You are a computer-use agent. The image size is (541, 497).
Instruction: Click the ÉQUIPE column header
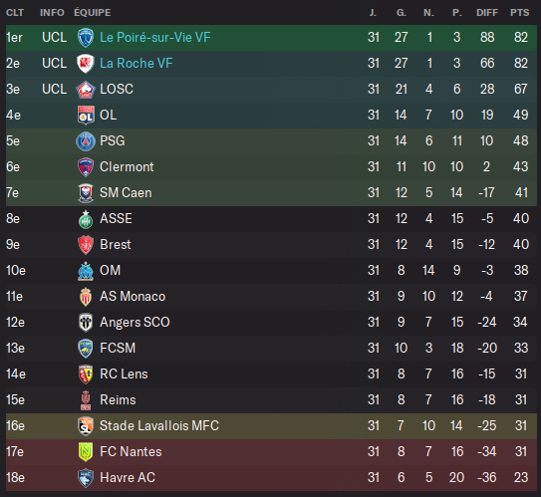point(93,12)
